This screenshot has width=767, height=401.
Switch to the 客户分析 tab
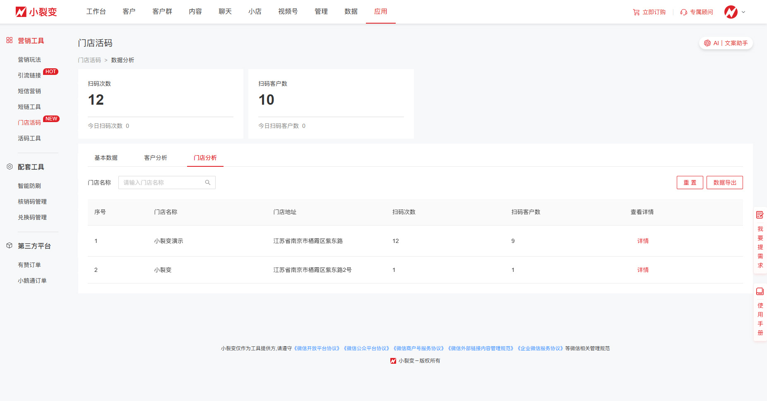[156, 158]
